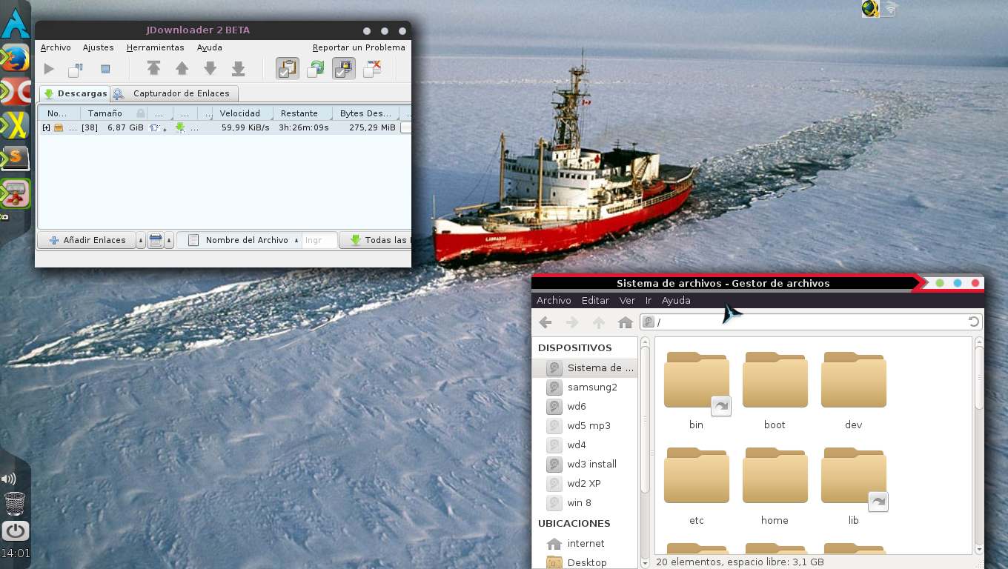Viewport: 1008px width, 569px height.
Task: Open Ayuda menu in file manager
Action: tap(676, 300)
